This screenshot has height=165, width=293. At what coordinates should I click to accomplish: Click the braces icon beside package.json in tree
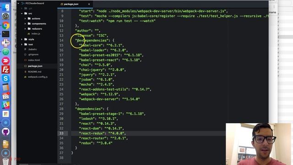tap(25, 66)
